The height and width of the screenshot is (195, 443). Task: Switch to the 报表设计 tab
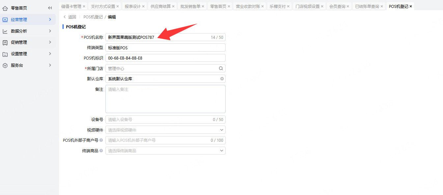coord(133,6)
